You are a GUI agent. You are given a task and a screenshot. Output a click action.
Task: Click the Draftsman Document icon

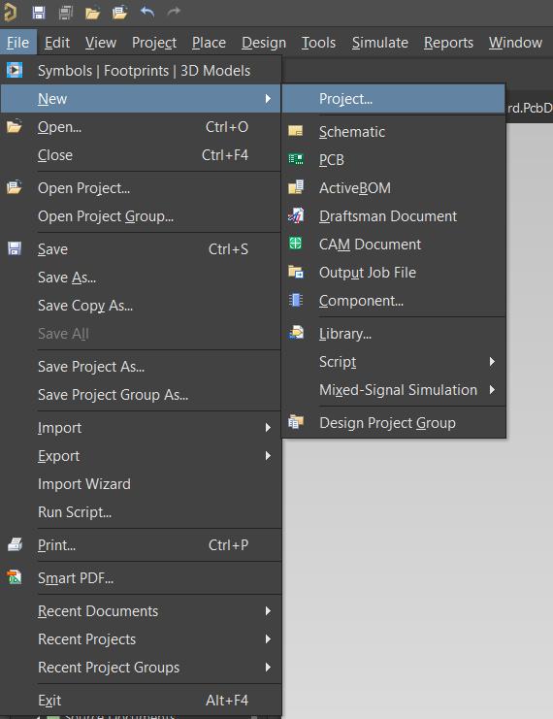pyautogui.click(x=296, y=215)
